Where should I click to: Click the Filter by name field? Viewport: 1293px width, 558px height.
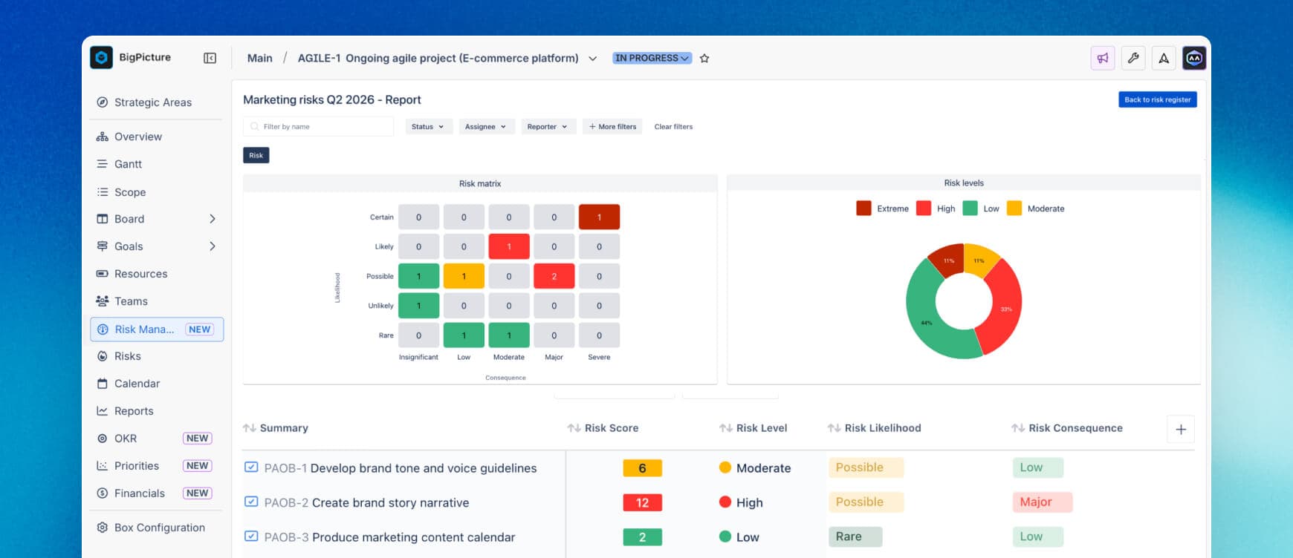(318, 127)
